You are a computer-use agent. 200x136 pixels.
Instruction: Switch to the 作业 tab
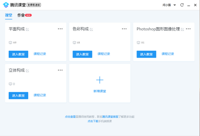21,15
